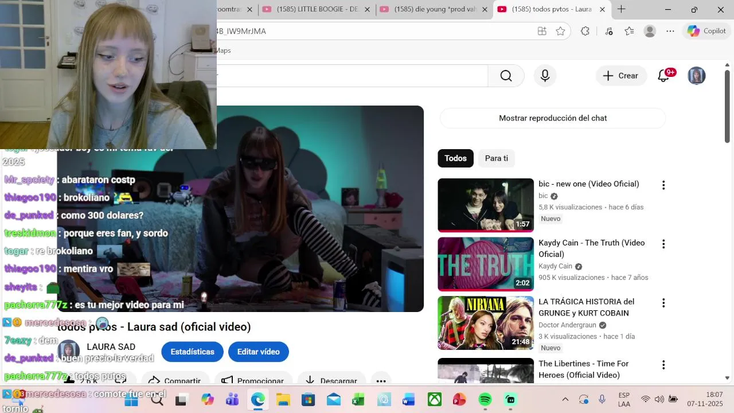734x413 pixels.
Task: Open Edge settings and more menu
Action: click(x=670, y=31)
